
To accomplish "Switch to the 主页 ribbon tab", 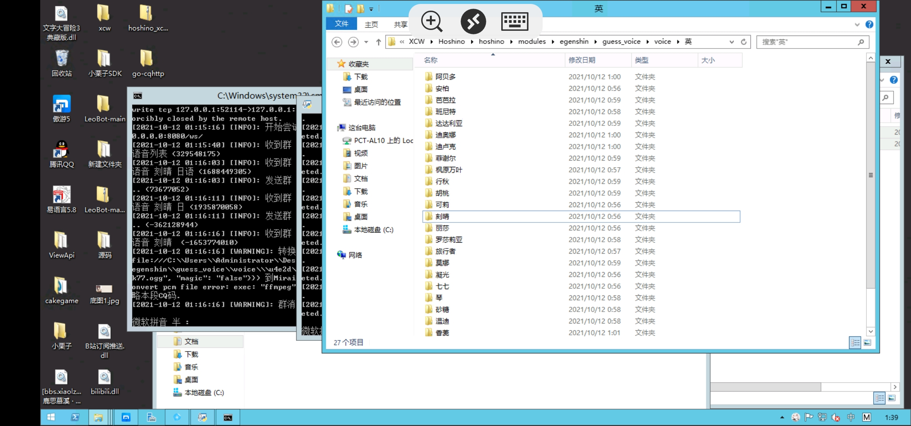I will 371,24.
